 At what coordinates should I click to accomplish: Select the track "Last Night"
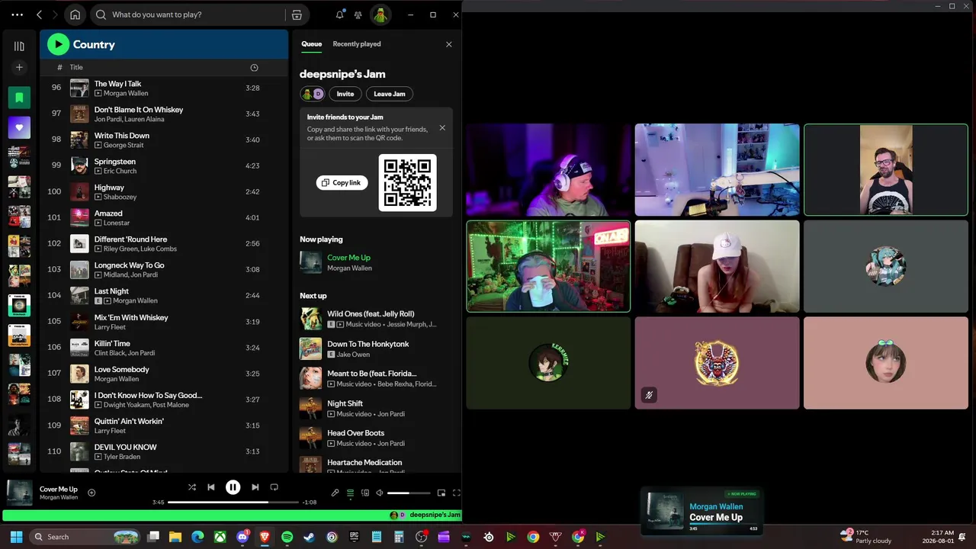111,291
